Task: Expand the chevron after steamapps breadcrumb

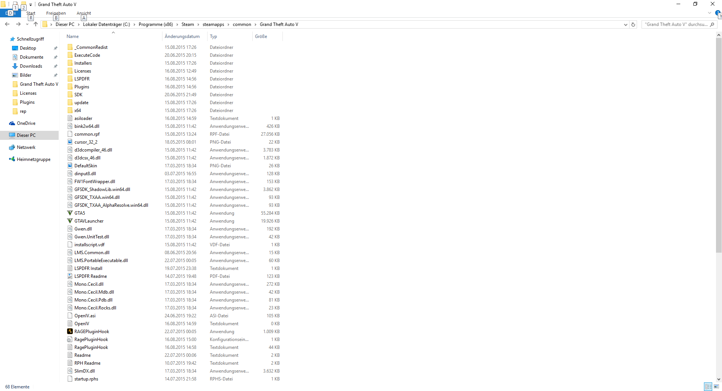Action: (x=229, y=24)
